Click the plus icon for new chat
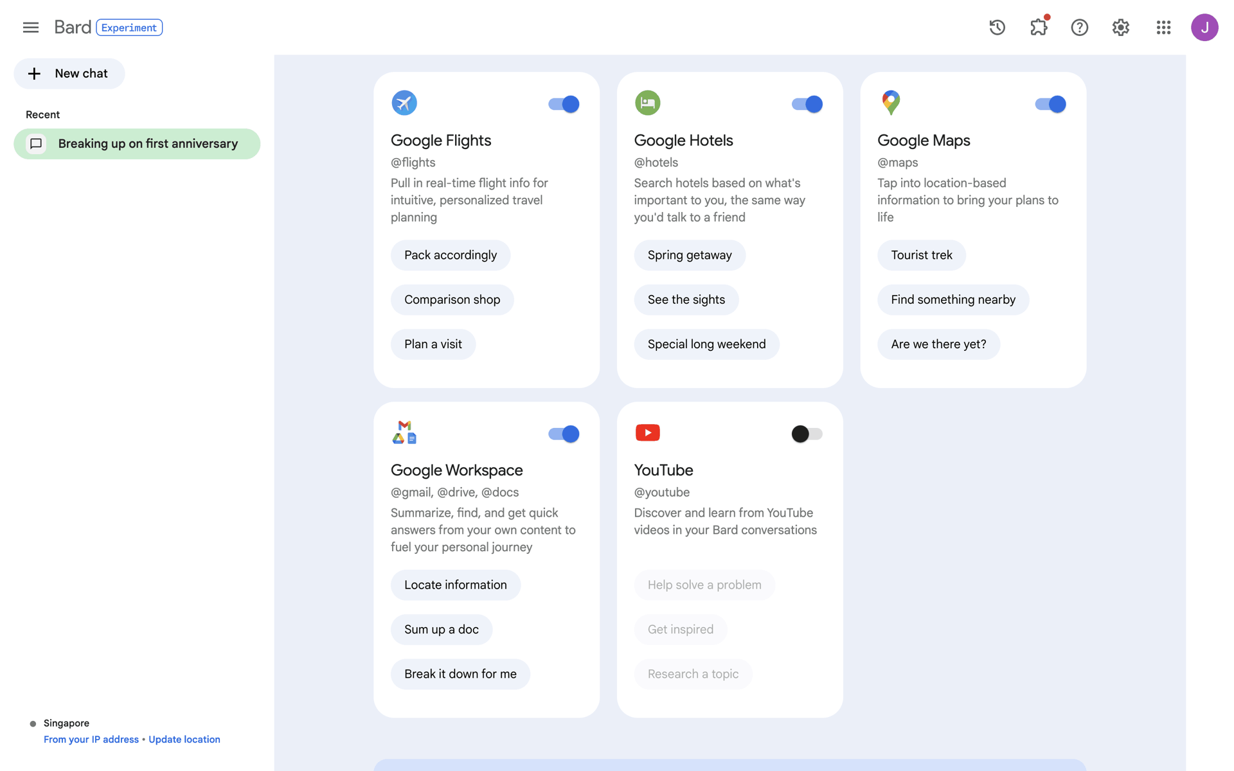The image size is (1234, 771). pos(34,74)
